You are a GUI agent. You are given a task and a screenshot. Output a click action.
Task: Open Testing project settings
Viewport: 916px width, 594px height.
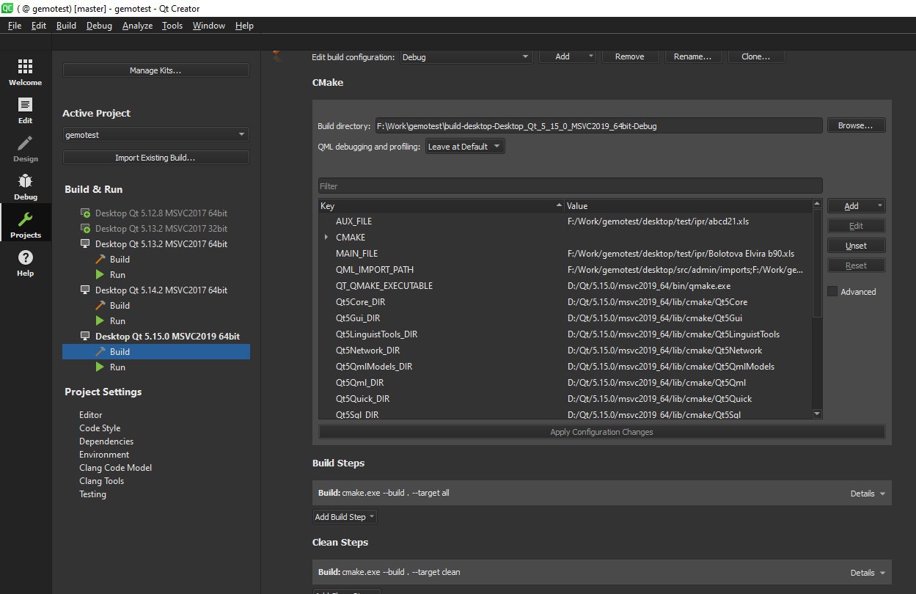pos(92,494)
